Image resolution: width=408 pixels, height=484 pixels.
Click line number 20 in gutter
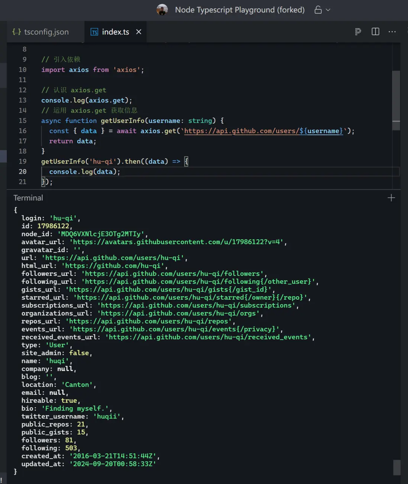(23, 172)
